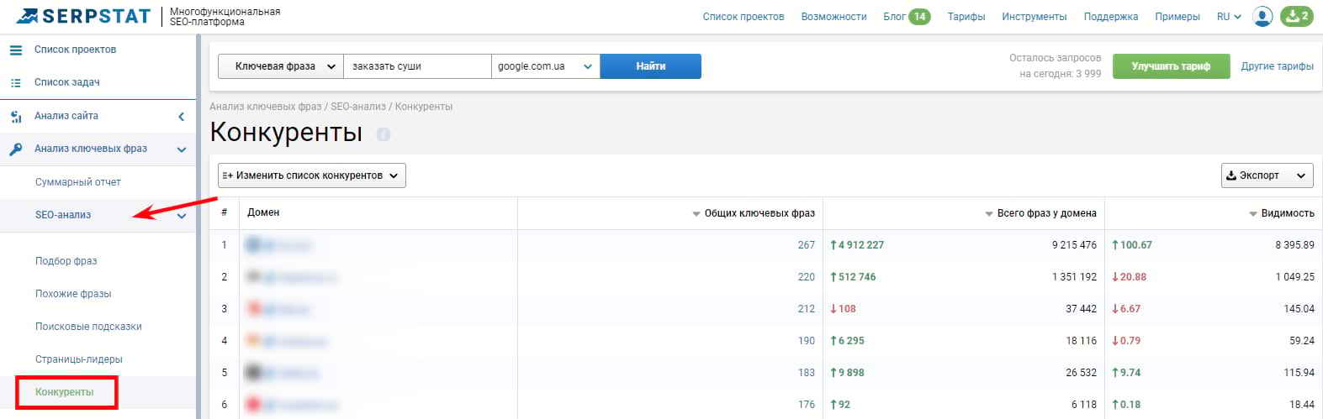Open Возможности in top navigation
This screenshot has height=419, width=1323.
pyautogui.click(x=833, y=17)
